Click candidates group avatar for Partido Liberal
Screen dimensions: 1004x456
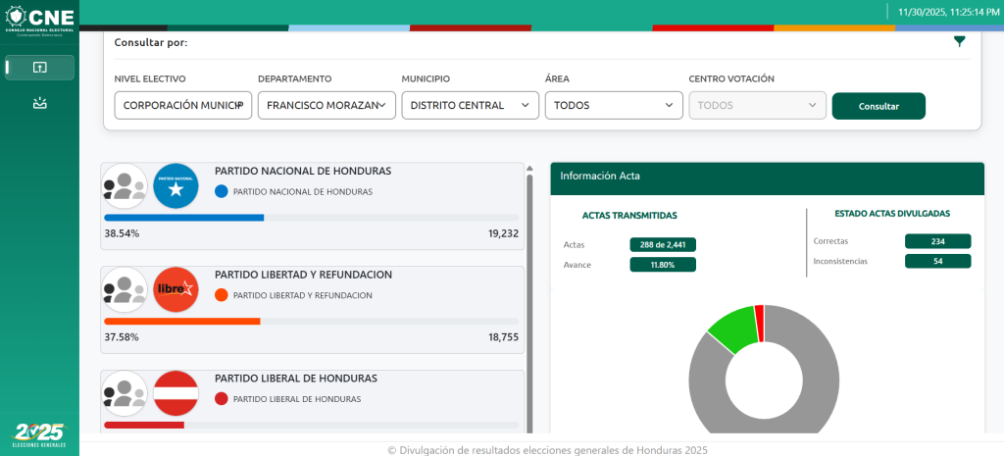125,394
